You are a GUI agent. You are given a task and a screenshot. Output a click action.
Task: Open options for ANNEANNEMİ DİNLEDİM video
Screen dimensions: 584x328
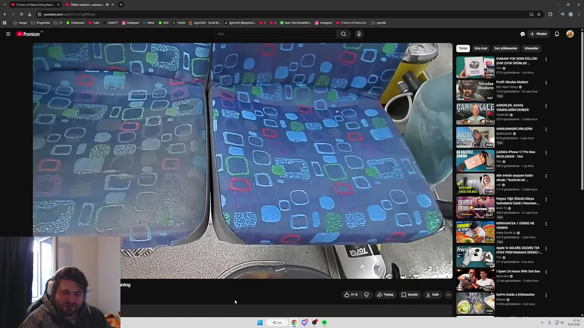(x=546, y=129)
